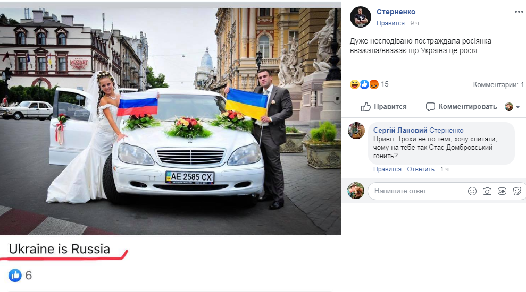
Task: View the post's reaction emojis list
Action: click(x=364, y=84)
